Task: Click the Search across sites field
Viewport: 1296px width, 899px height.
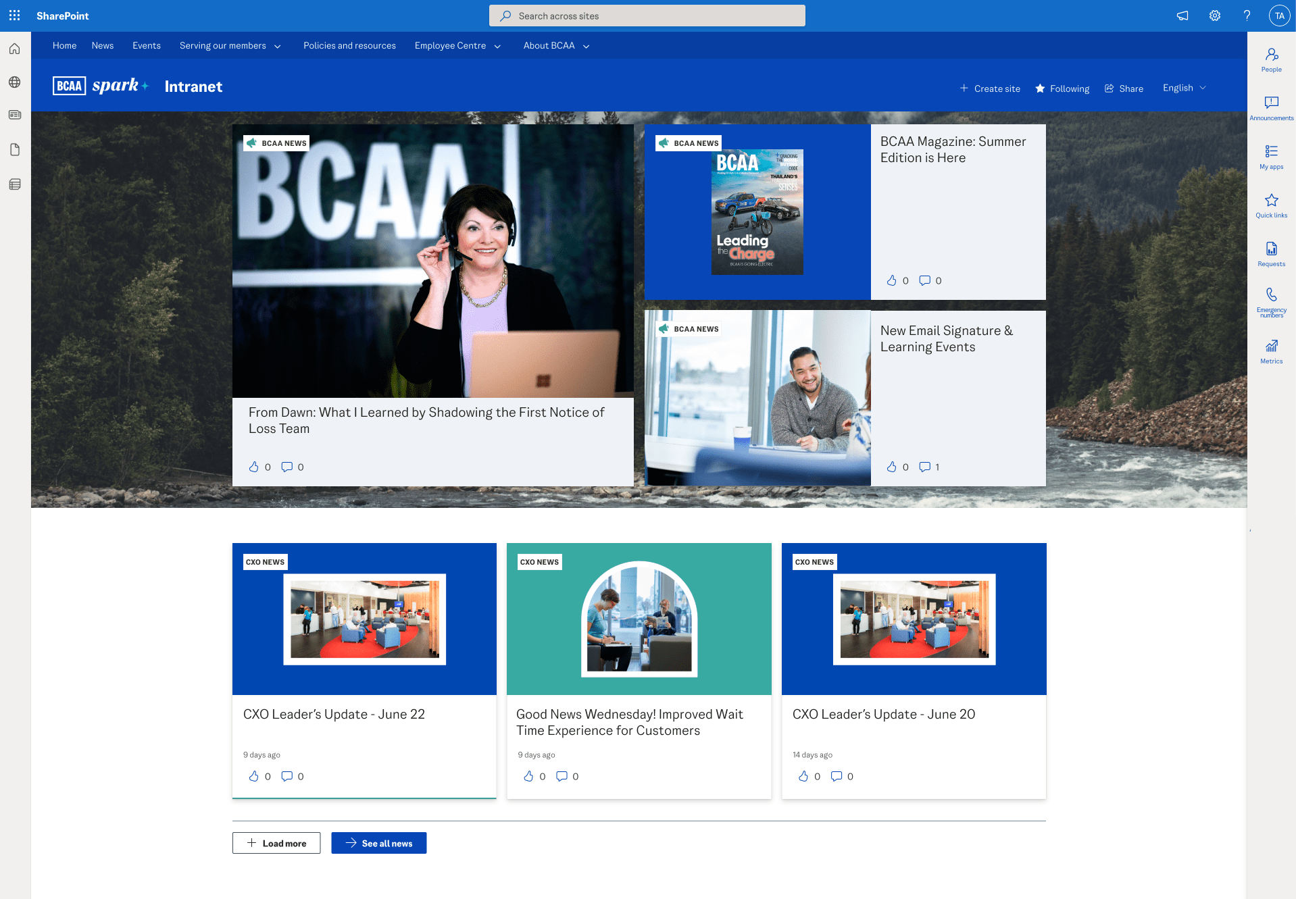Action: pyautogui.click(x=647, y=15)
